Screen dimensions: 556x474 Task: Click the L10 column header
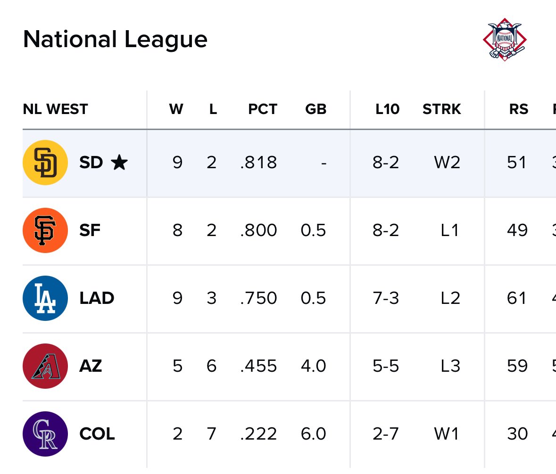click(387, 109)
